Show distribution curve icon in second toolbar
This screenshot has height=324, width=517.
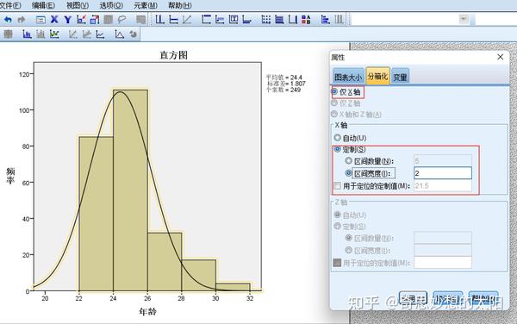[119, 34]
